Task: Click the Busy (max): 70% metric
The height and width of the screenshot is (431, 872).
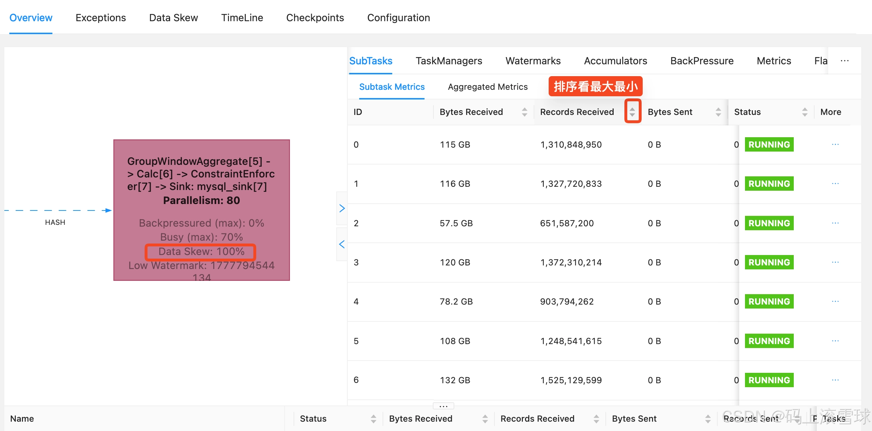Action: pyautogui.click(x=202, y=237)
